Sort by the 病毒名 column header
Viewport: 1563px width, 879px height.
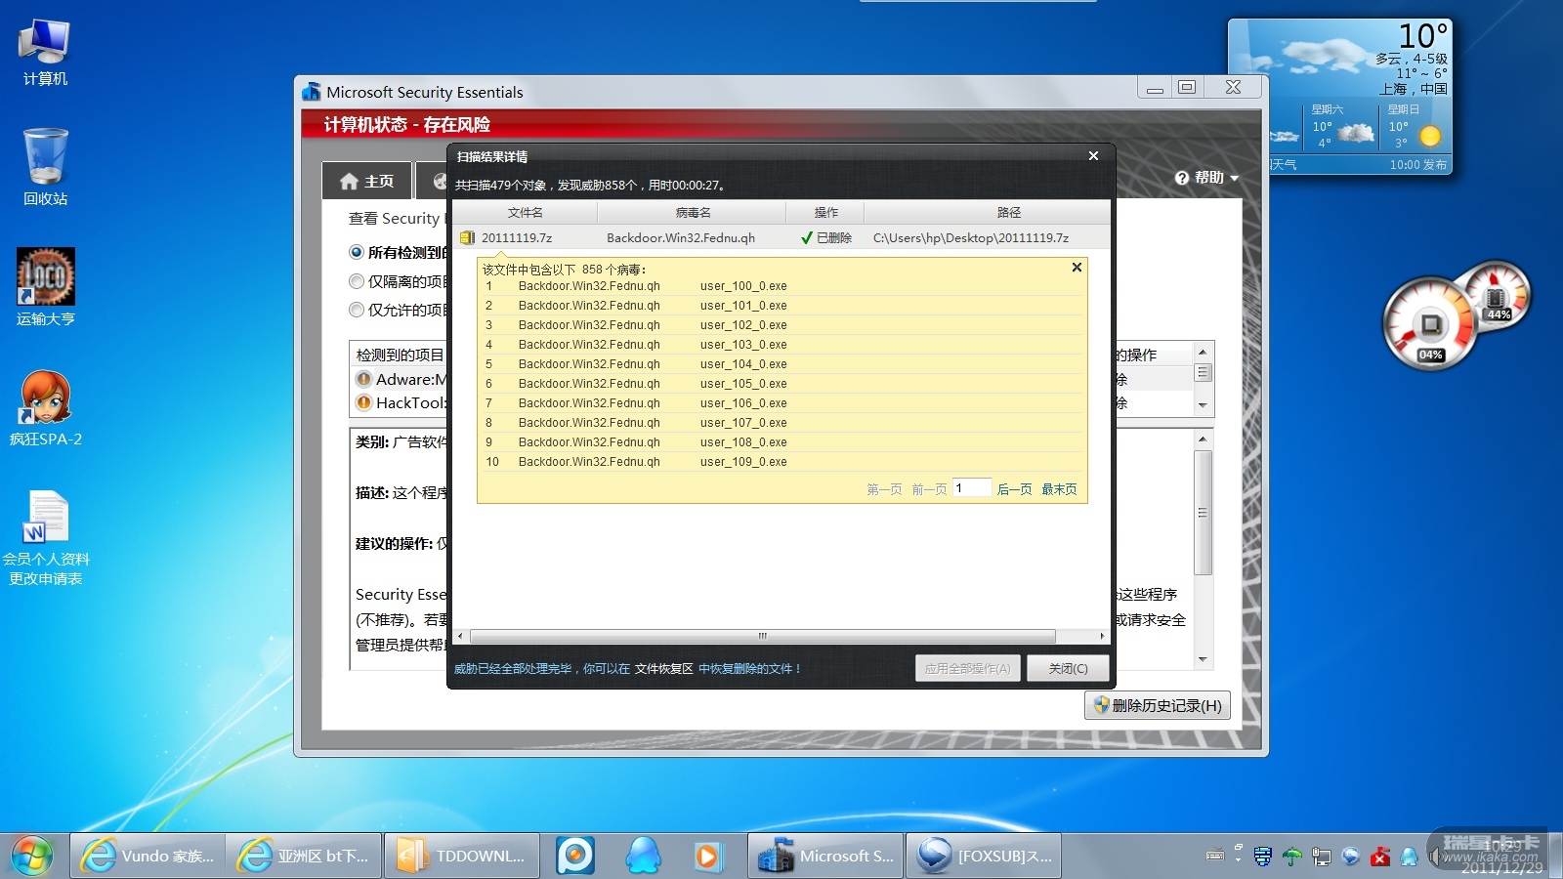693,212
